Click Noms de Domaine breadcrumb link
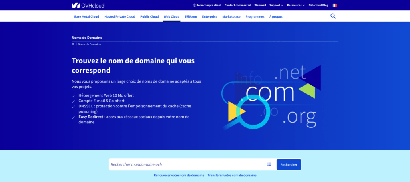Viewport: 410px width, 182px height. [89, 44]
